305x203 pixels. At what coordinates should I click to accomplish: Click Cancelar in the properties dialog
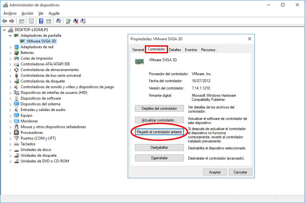[x=241, y=172]
